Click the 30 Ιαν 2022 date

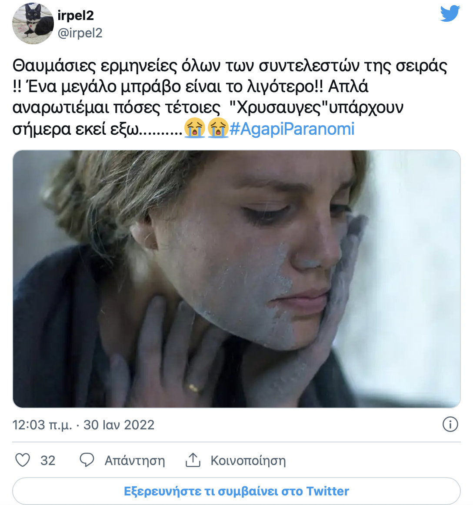pos(119,425)
